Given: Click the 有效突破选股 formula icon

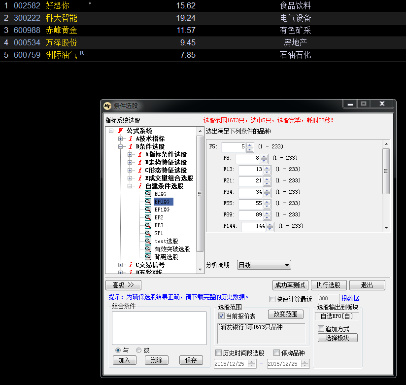Looking at the screenshot, I should [x=148, y=249].
